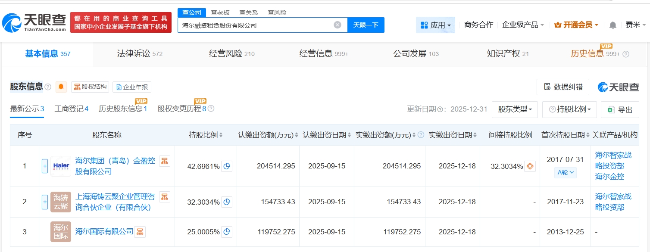Select the 最新公示 3 sub-tab
The image size is (650, 252).
coord(27,109)
